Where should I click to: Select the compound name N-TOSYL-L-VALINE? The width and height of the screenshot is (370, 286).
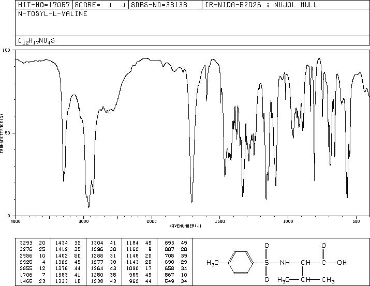click(x=53, y=13)
